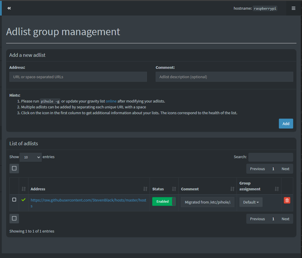Sort by Group assignment column arrows
The image size is (302, 258).
point(276,189)
